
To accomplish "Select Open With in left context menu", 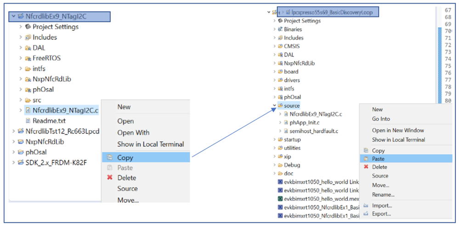I will tap(133, 133).
